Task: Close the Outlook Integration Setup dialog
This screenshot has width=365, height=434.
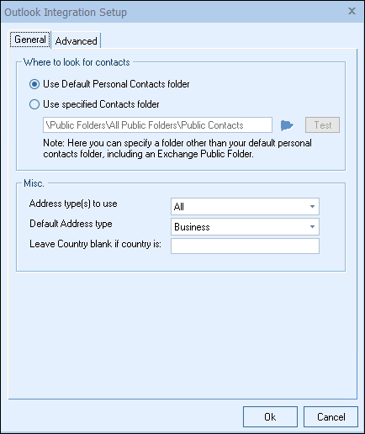Action: [x=352, y=11]
